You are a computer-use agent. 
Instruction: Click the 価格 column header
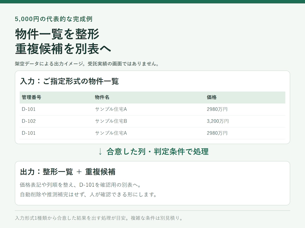[212, 97]
